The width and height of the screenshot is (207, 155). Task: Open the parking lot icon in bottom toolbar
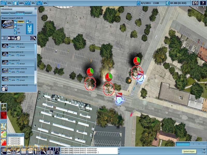coord(50,151)
